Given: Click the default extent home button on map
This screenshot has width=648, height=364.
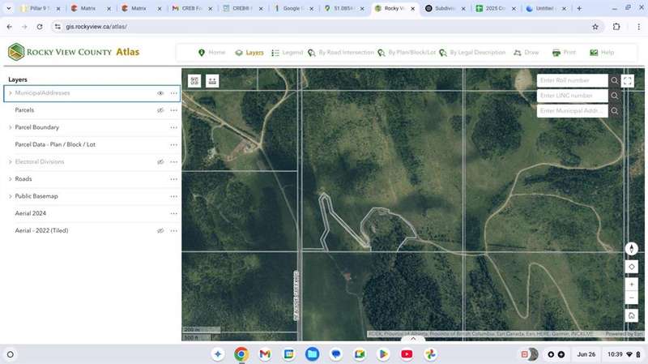Looking at the screenshot, I should click(x=632, y=315).
